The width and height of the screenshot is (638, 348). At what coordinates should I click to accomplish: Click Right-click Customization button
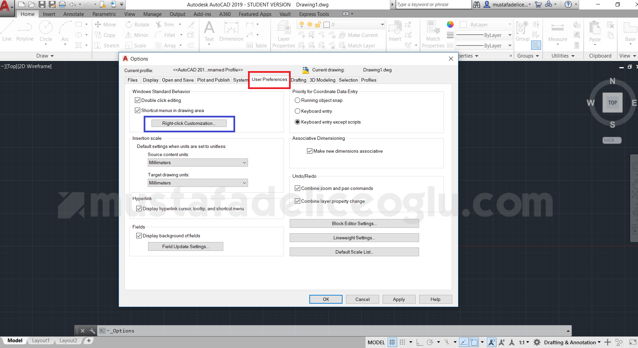189,123
